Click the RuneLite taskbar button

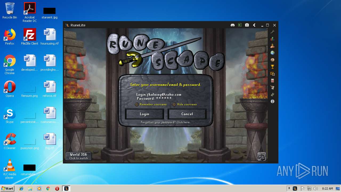tap(66, 189)
